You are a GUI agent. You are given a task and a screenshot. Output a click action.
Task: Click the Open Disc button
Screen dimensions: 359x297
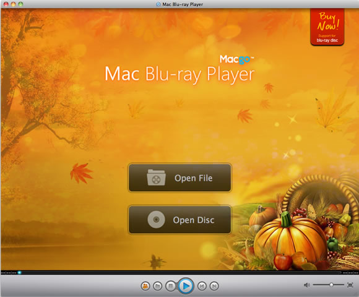click(x=179, y=220)
